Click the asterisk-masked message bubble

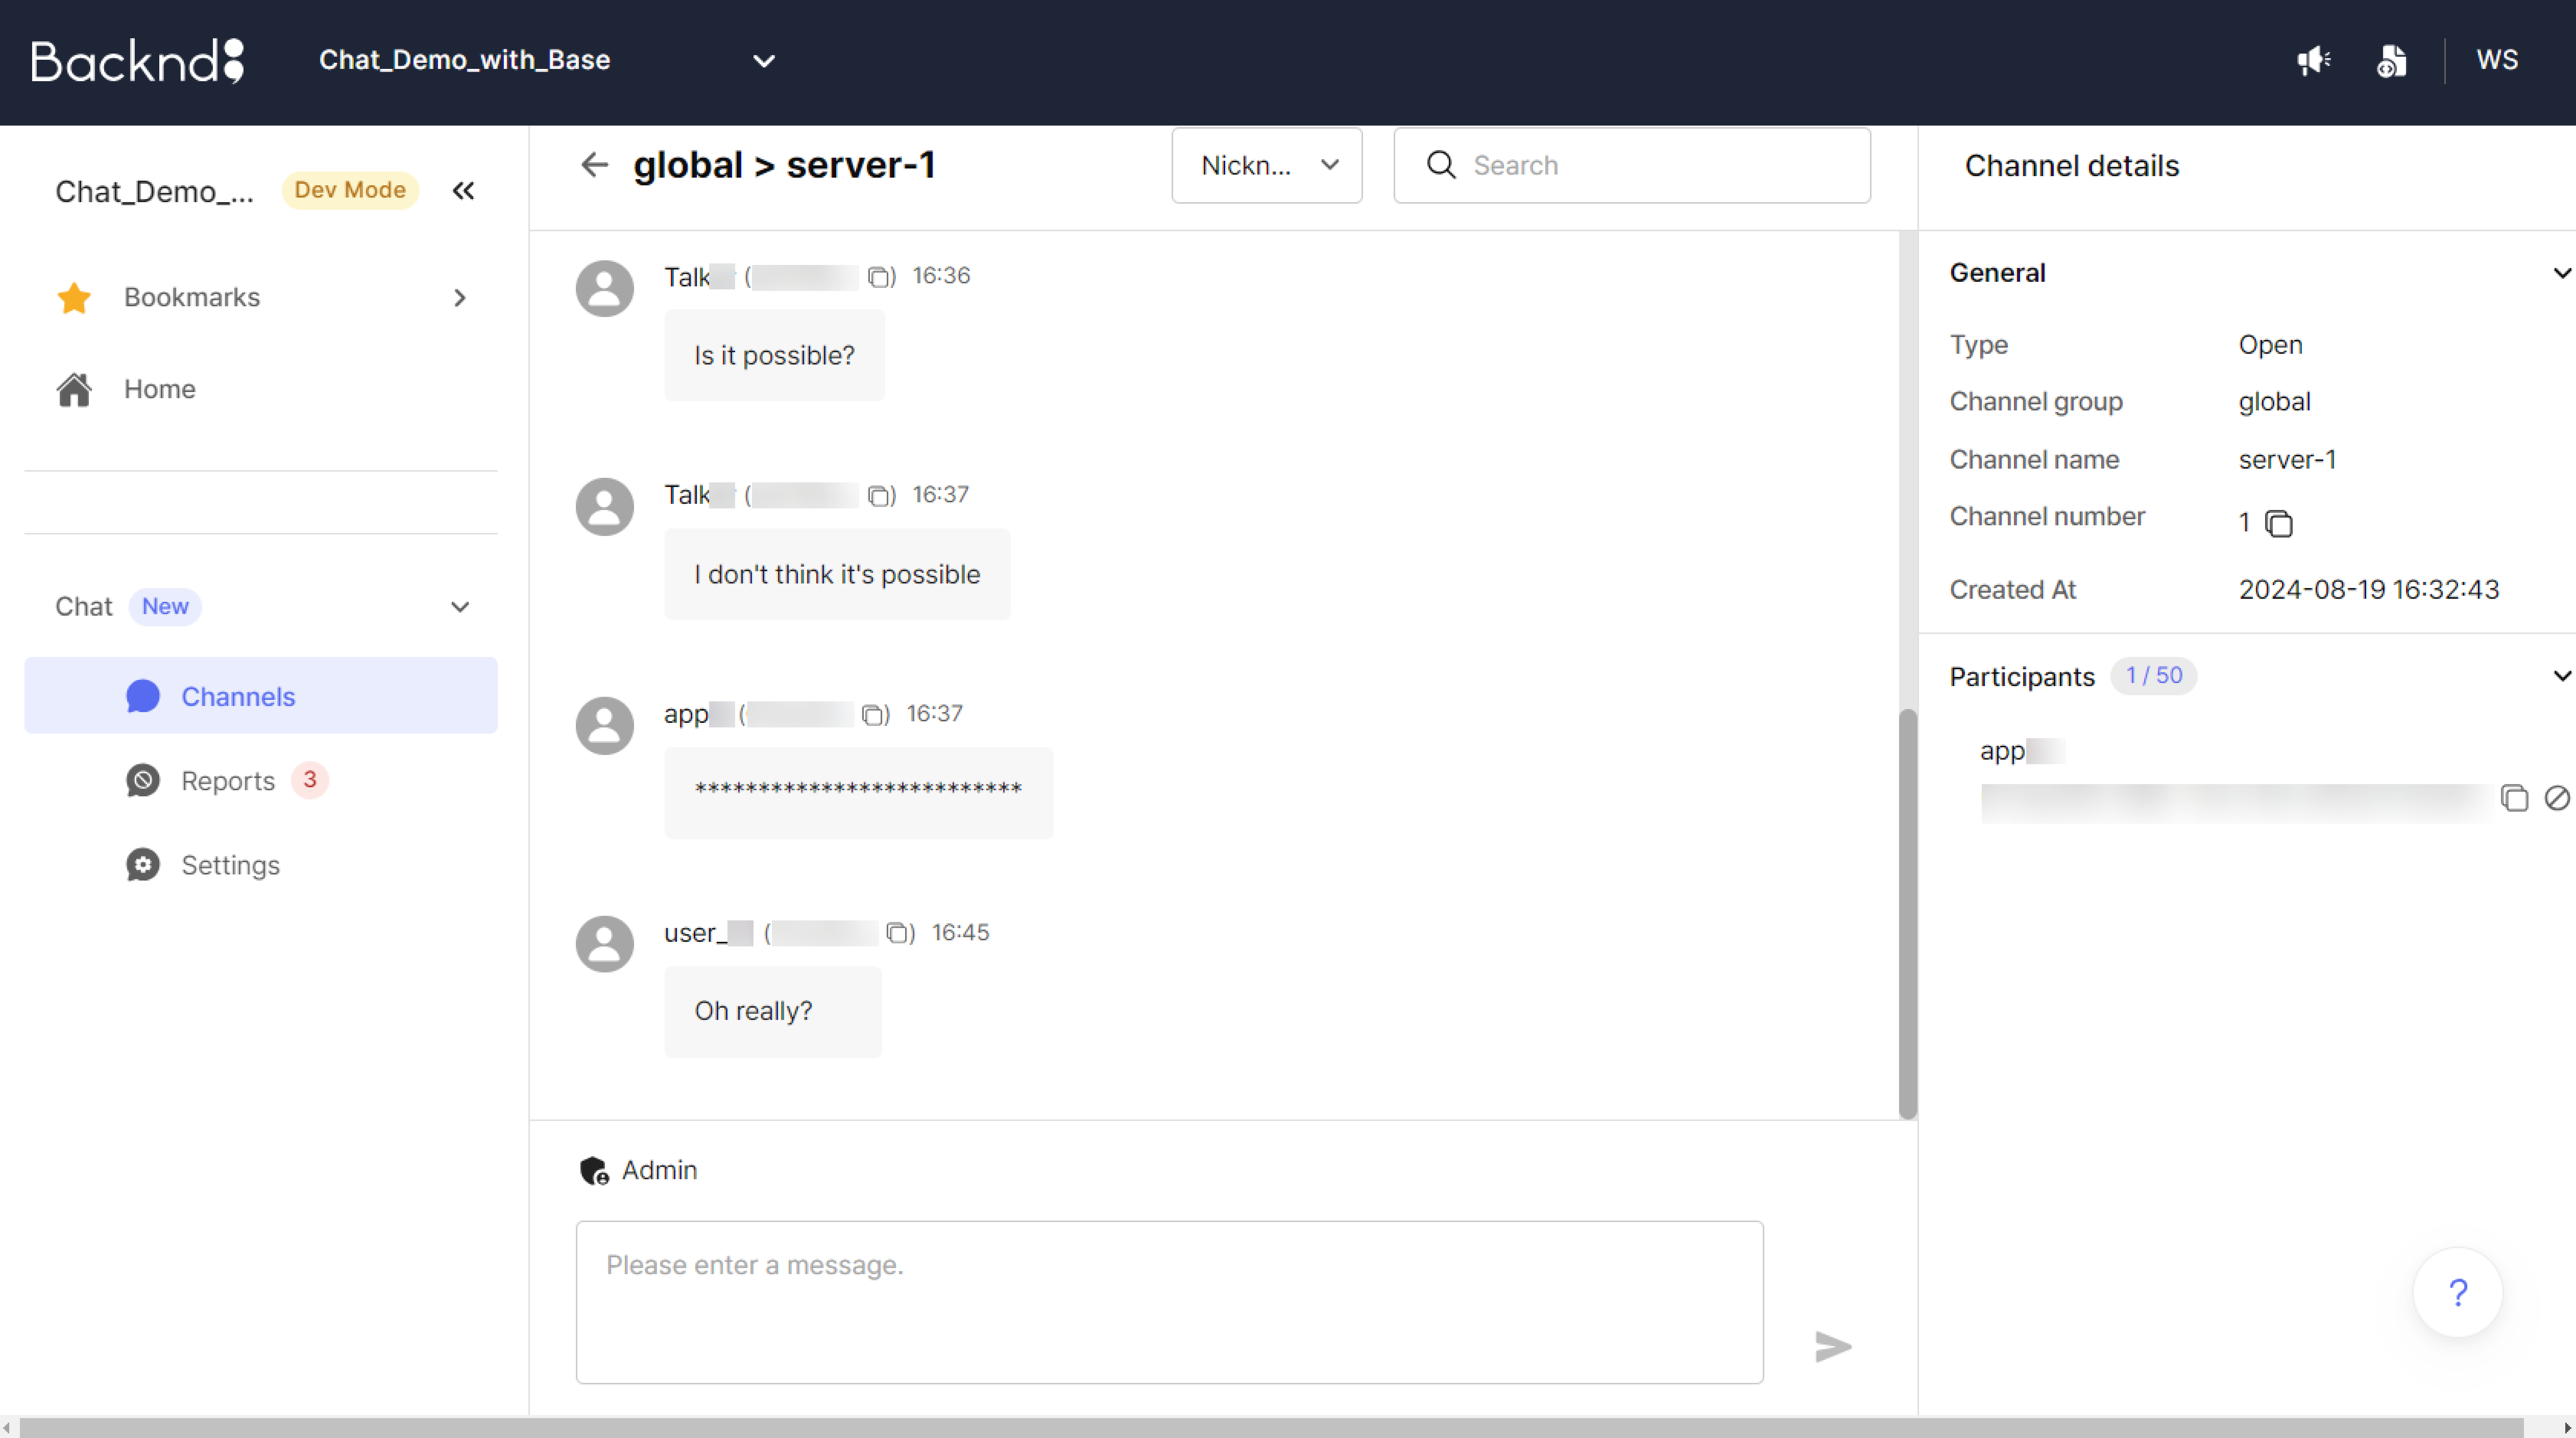(859, 793)
